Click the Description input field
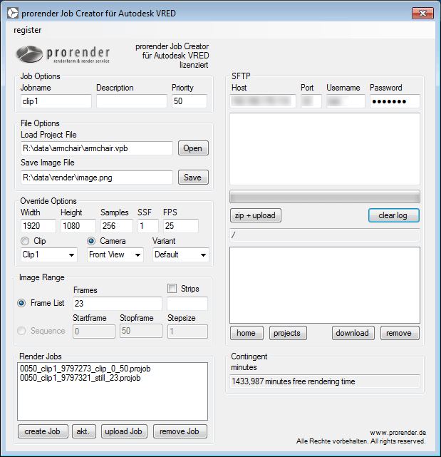441x457 pixels. pyautogui.click(x=132, y=101)
